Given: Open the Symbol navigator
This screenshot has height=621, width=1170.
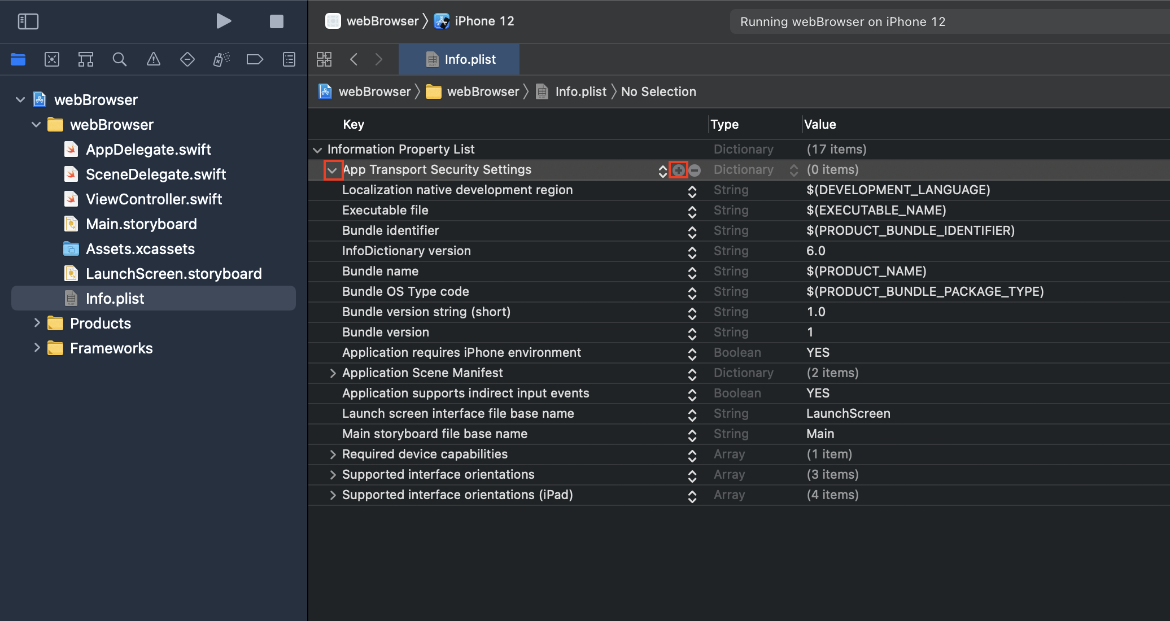Looking at the screenshot, I should coord(86,59).
